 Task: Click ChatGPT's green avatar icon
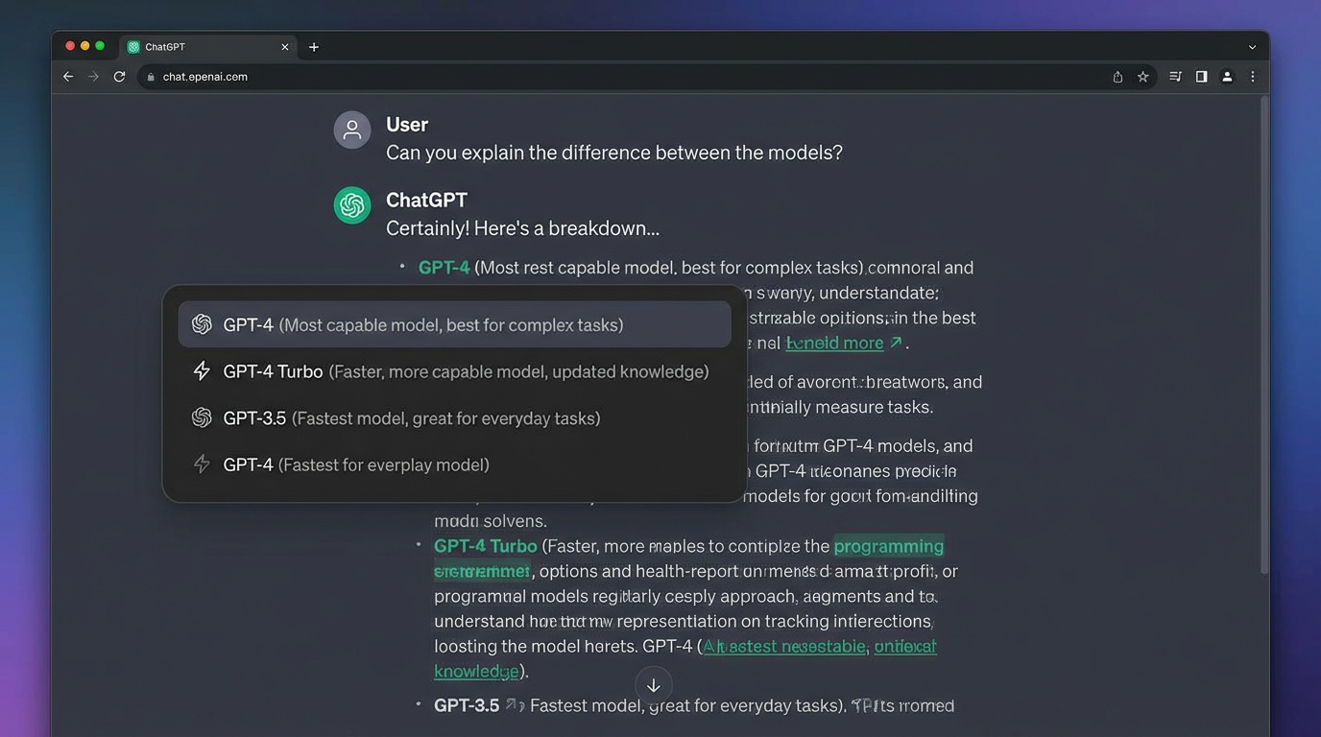[352, 204]
